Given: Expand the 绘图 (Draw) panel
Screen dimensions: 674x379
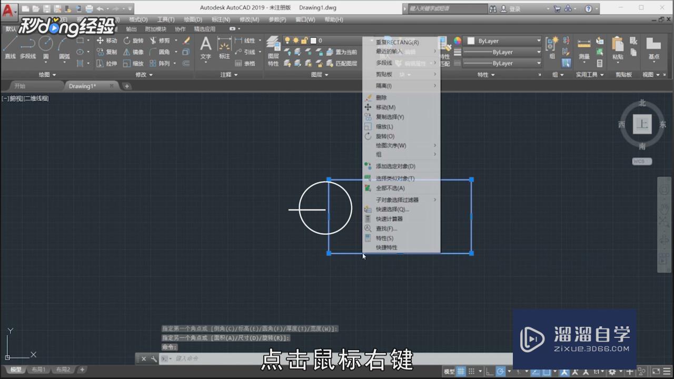Looking at the screenshot, I should click(47, 75).
